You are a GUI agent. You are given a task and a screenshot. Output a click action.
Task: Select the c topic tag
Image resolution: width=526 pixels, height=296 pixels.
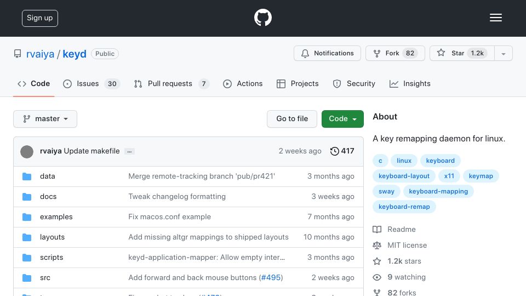tap(380, 161)
